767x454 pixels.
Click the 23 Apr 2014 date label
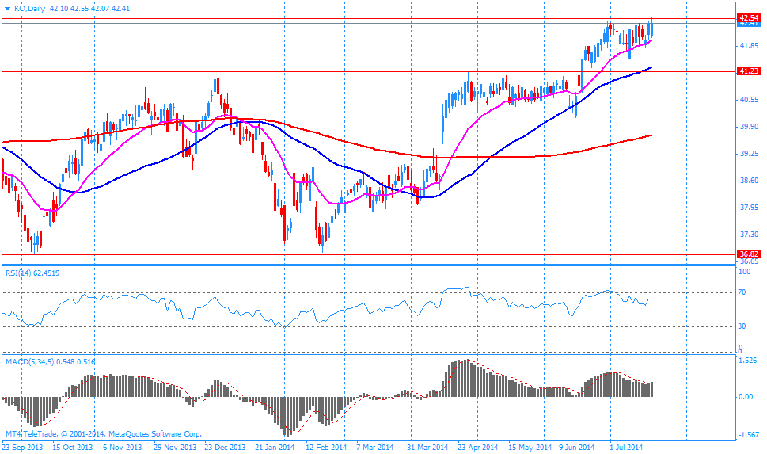477,447
